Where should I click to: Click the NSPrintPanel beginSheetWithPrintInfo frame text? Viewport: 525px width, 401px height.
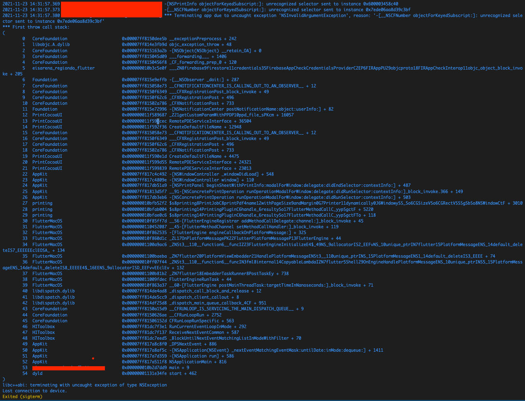pyautogui.click(x=290, y=185)
